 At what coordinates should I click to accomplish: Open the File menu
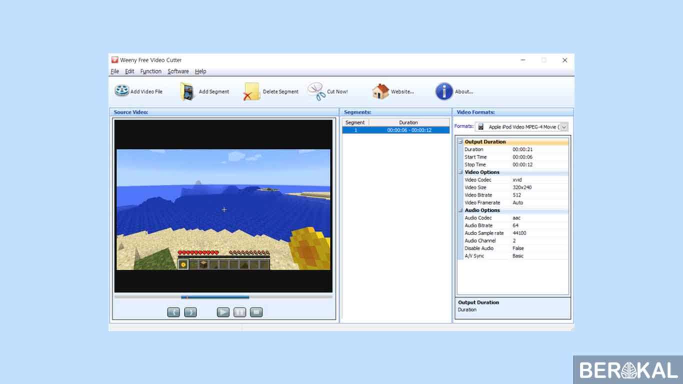click(114, 71)
